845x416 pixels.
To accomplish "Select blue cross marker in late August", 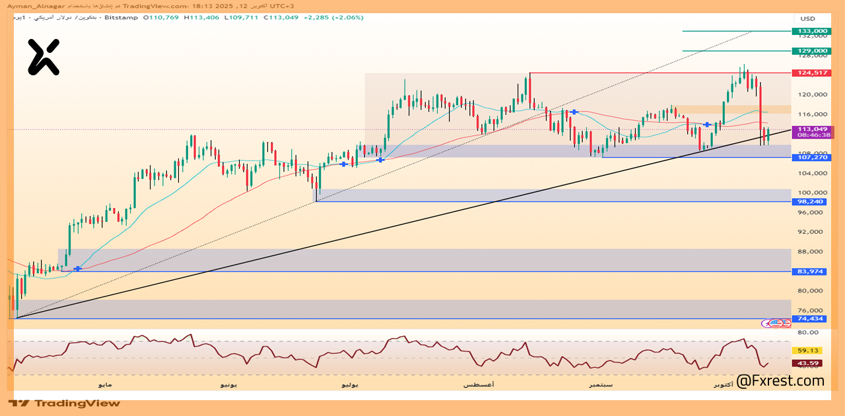I will (x=574, y=112).
